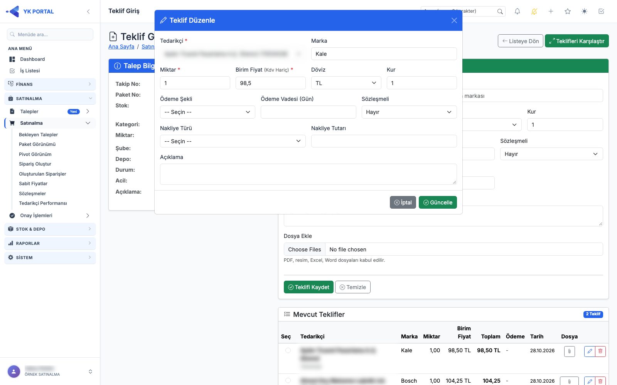Screen dimensions: 617x385
Task: Click the Güncelle button
Action: click(x=438, y=203)
